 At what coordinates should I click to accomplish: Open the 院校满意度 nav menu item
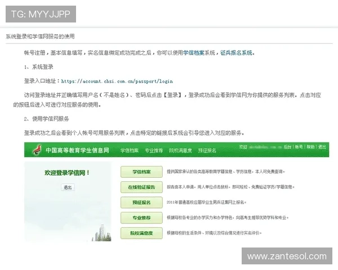[x=180, y=151]
